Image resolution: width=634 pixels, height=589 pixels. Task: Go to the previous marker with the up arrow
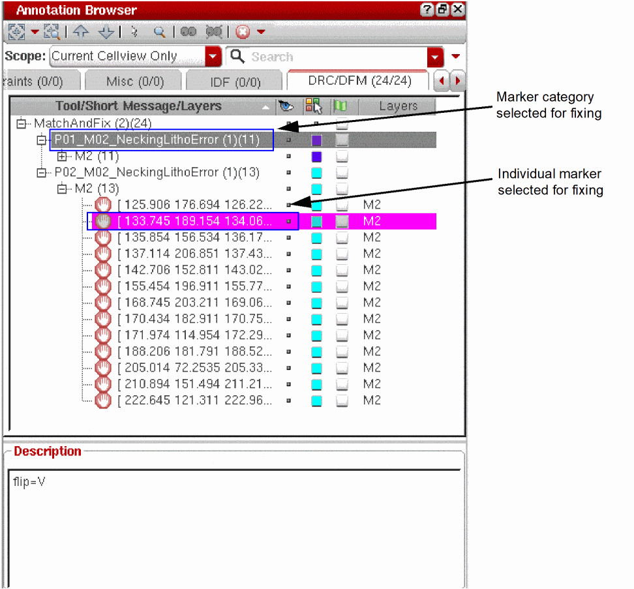click(x=81, y=31)
